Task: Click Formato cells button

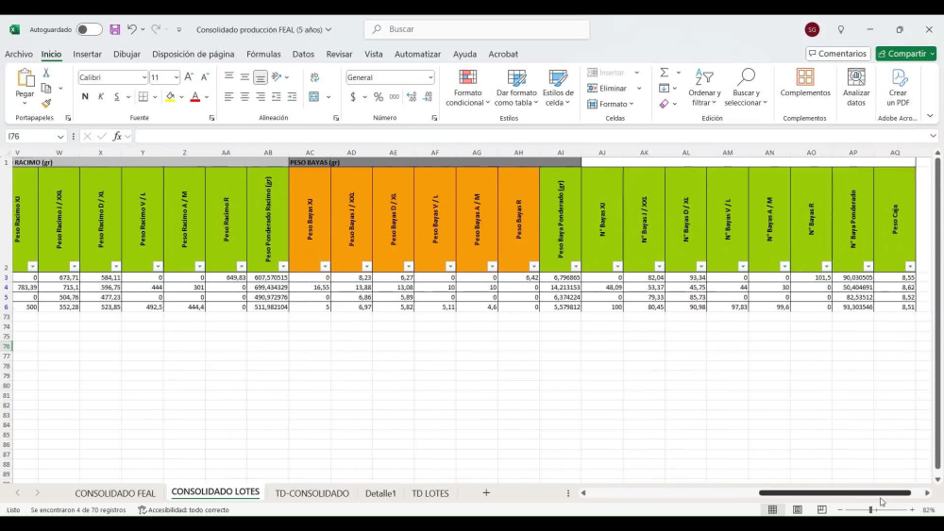Action: point(610,104)
